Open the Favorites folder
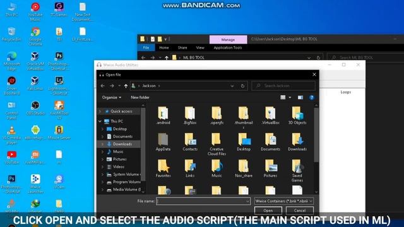This screenshot has width=404, height=227. click(163, 168)
